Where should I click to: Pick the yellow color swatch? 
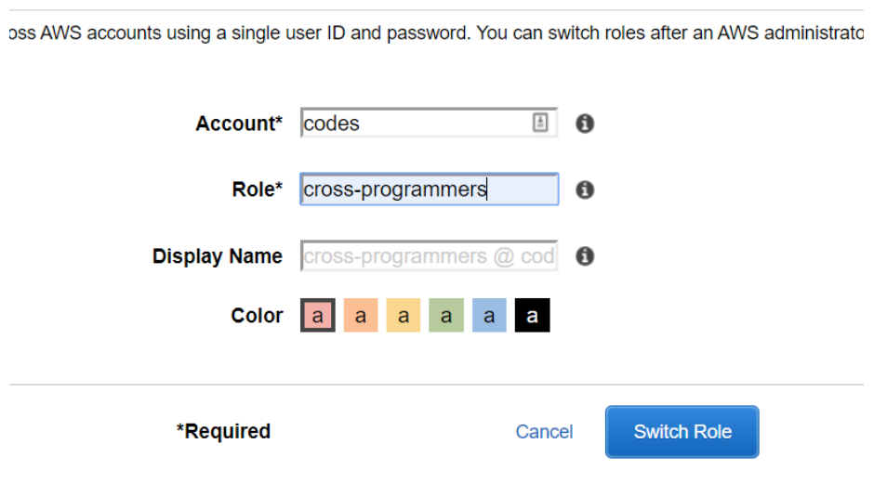(x=404, y=316)
